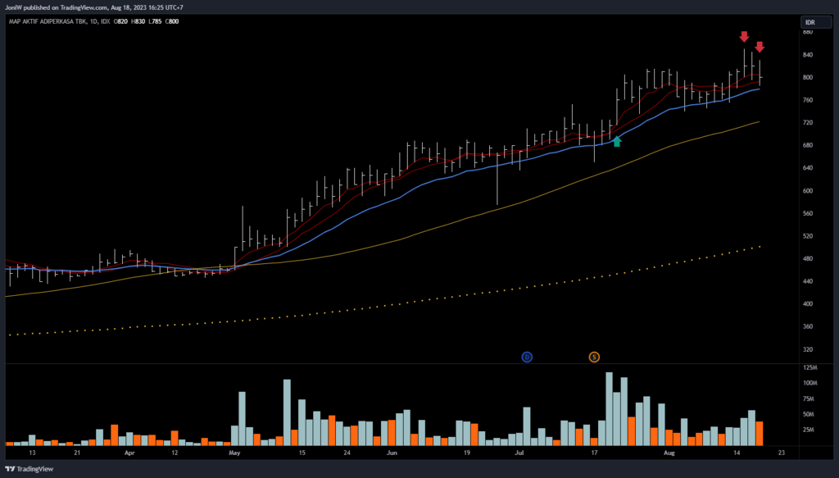
Task: Open the orange S split marker
Action: click(x=594, y=357)
